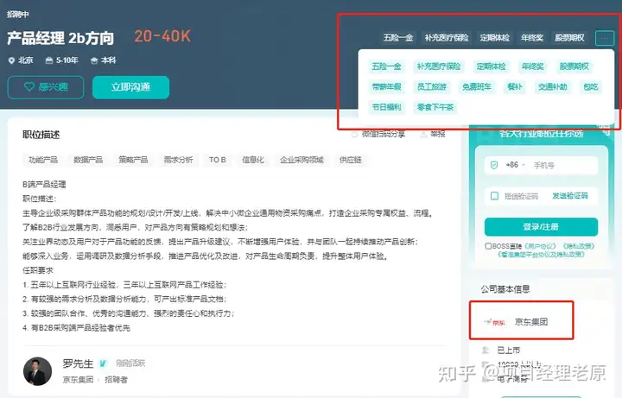This screenshot has height=398, width=622.
Task: Click the 职位描述 section heading
Action: (41, 135)
